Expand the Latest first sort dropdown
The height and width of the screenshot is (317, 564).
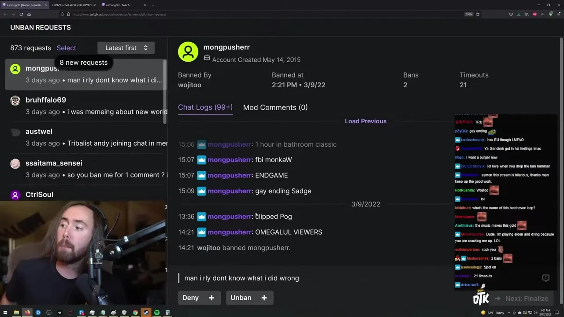[126, 48]
